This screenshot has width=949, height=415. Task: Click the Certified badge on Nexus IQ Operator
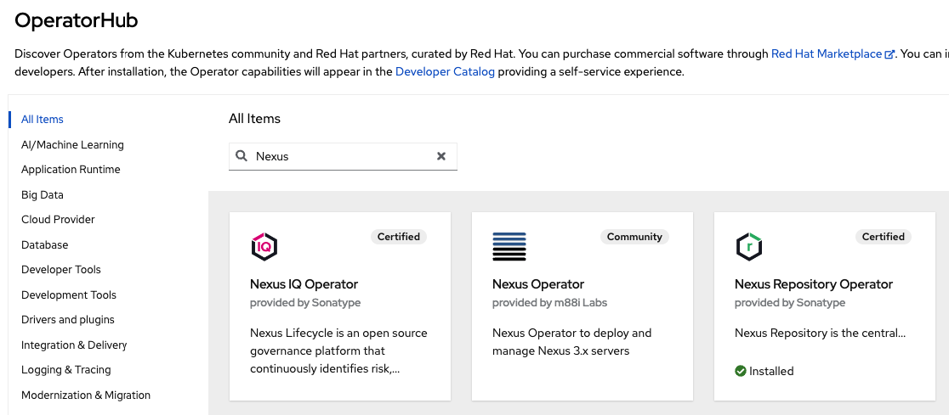tap(399, 237)
